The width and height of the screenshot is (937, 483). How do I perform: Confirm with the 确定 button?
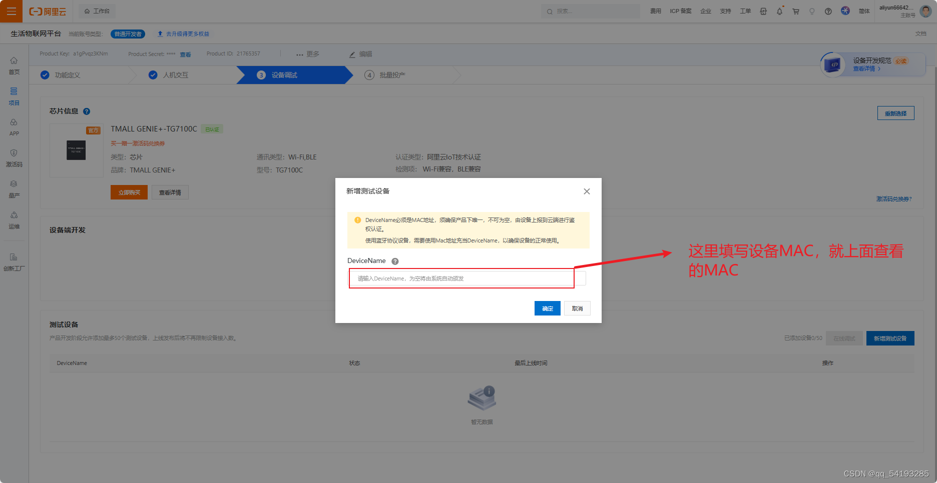click(x=548, y=308)
